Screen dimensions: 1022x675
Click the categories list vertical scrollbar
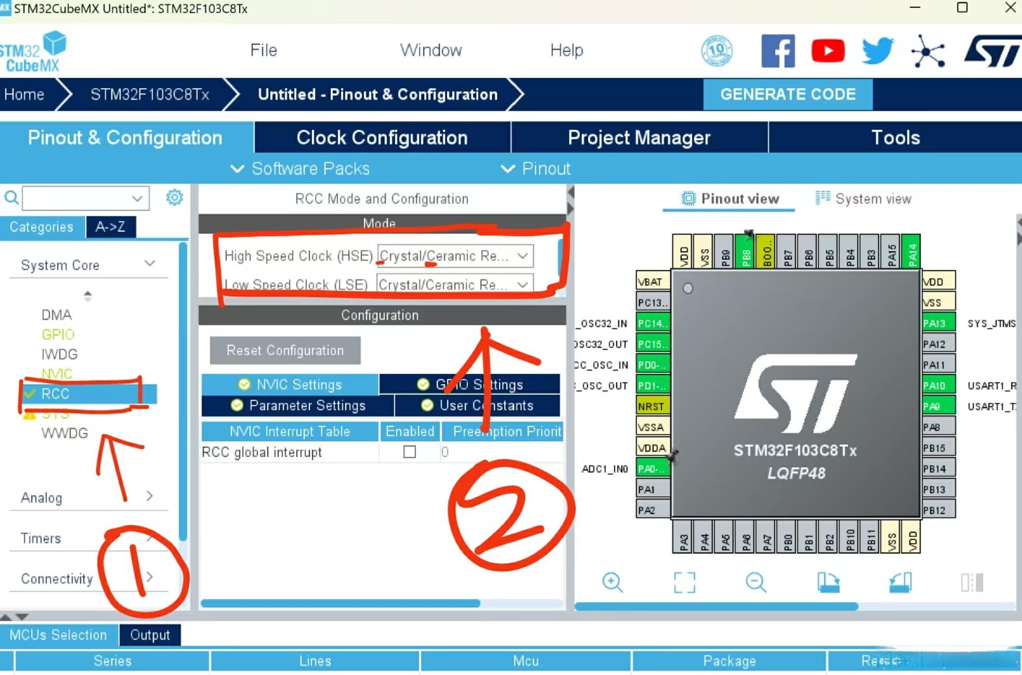[183, 392]
